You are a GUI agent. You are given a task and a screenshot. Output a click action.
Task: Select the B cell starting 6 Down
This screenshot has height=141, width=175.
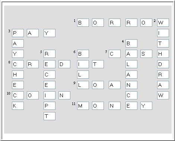(x=83, y=54)
